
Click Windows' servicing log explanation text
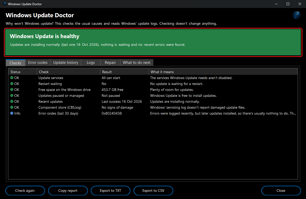[x=197, y=108]
